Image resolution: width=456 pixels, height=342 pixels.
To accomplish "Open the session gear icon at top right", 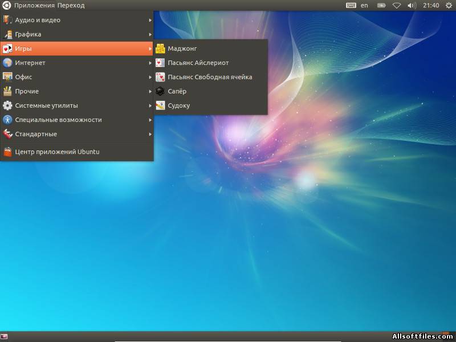I will click(449, 5).
